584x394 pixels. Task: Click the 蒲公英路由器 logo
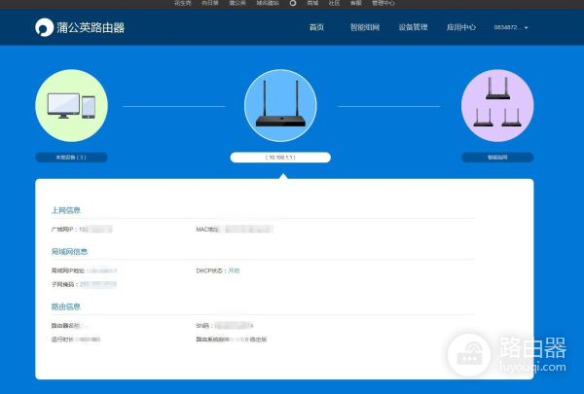(80, 27)
